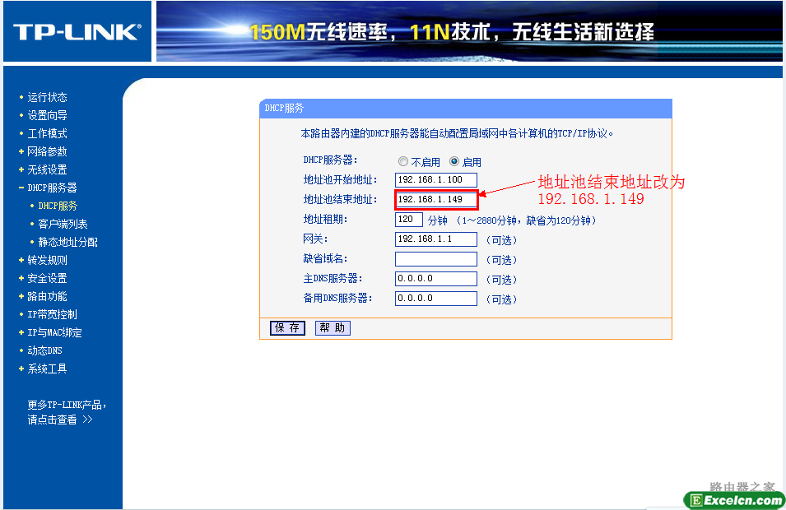Expand 无线设置 menu

tap(47, 169)
